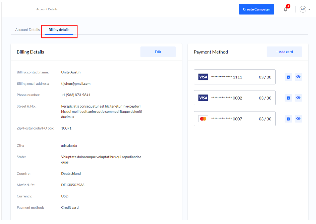
Task: Toggle visibility of Mastercard ending 0007
Action: pyautogui.click(x=298, y=119)
